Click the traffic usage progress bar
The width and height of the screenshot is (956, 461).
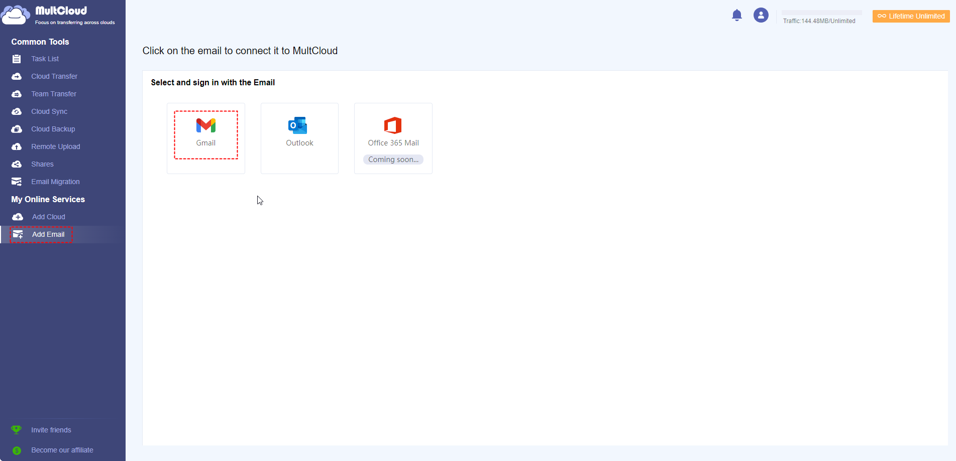tap(822, 13)
